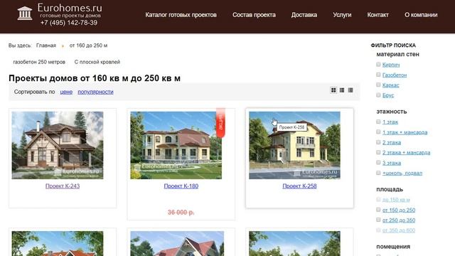Select the С плоской кровлей tag

coord(97,62)
